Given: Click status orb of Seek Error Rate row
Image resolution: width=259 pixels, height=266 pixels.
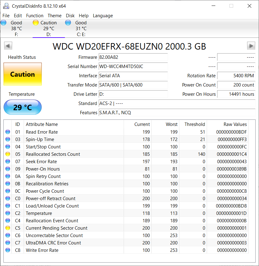Looking at the screenshot, I should (8, 161).
